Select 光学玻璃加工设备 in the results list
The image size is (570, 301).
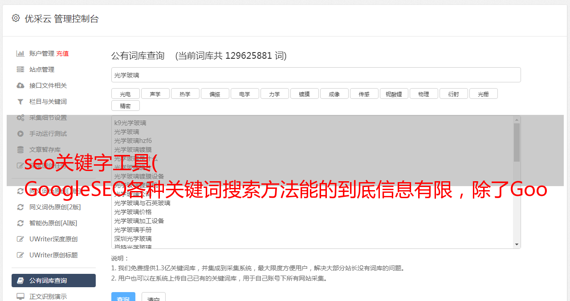pyautogui.click(x=139, y=221)
